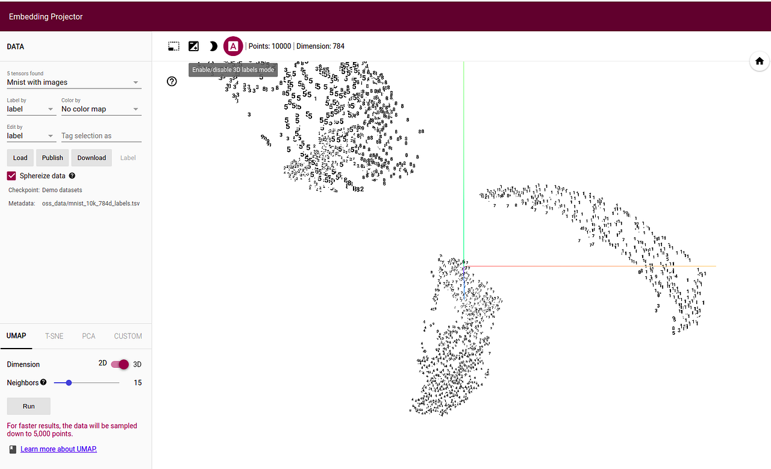Open the Learn more about UMAP link
This screenshot has height=469, width=771.
[x=58, y=449]
